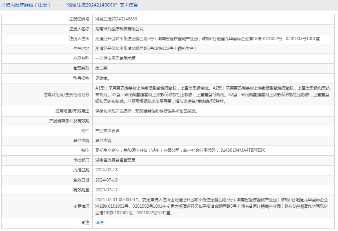Click the document icon beside the page title
The height and width of the screenshot is (231, 338).
click(3, 5)
